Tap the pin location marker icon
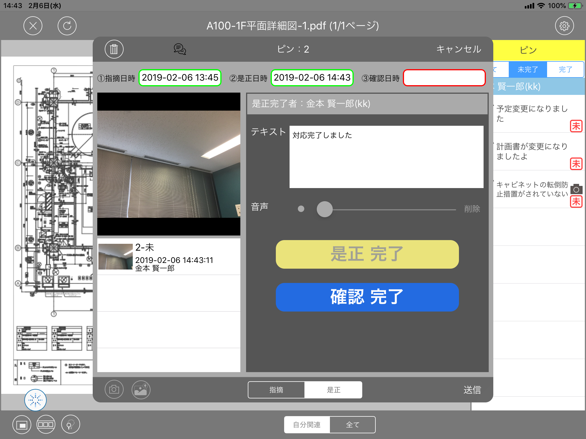586x439 pixels. point(70,424)
